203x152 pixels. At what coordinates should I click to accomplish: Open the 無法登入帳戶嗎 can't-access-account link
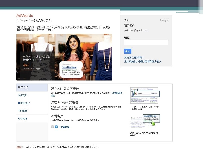click(x=134, y=58)
